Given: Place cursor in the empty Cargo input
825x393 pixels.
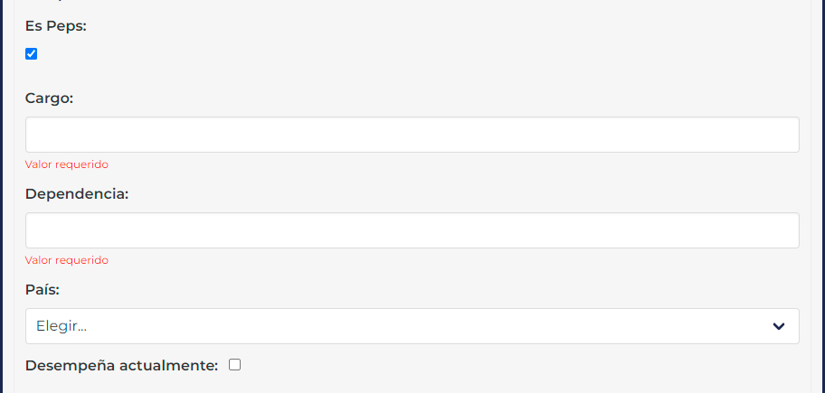Looking at the screenshot, I should point(412,135).
